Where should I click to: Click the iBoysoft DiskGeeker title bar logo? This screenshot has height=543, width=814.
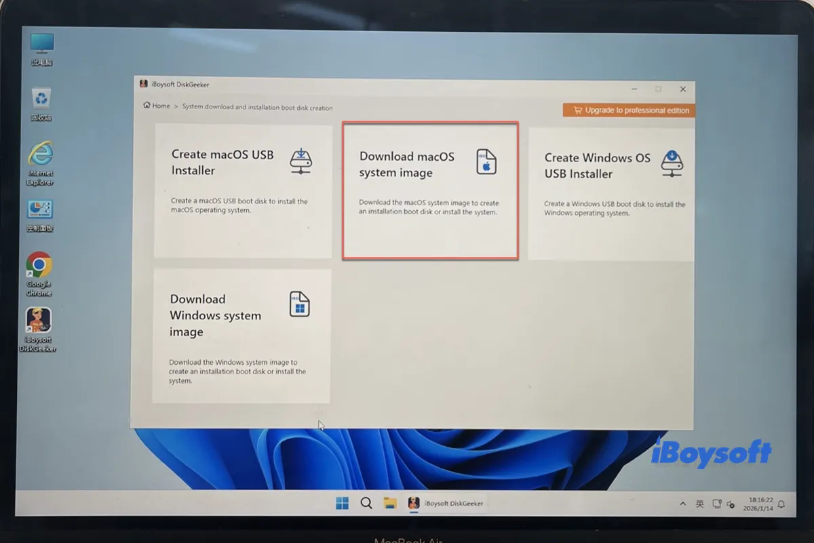(x=144, y=84)
